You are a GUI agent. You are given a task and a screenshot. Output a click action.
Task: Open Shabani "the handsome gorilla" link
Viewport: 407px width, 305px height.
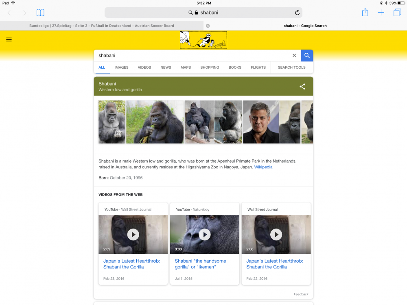(200, 264)
